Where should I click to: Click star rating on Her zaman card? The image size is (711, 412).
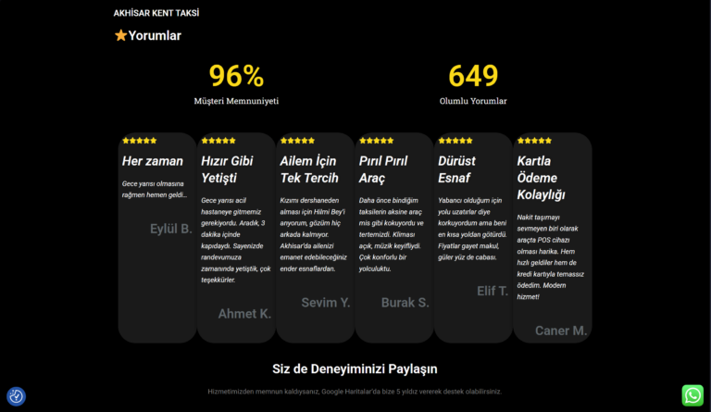(x=139, y=141)
